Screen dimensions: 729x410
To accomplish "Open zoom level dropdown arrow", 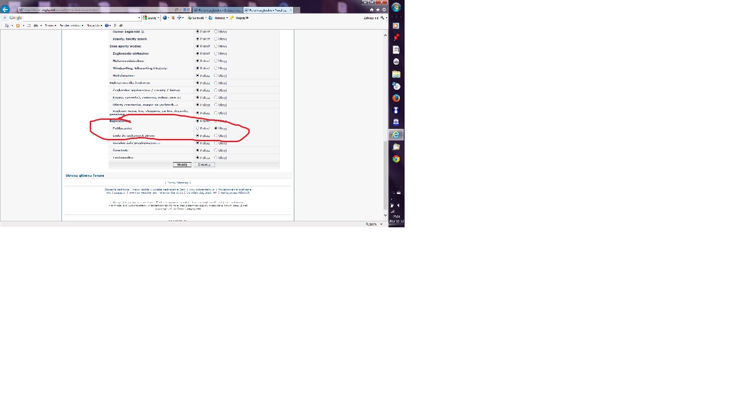I will (381, 224).
